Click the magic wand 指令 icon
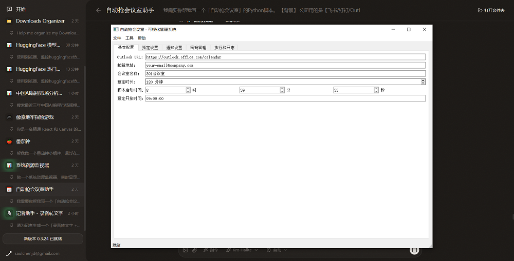Screen dimensions: 514x261 pos(206,250)
